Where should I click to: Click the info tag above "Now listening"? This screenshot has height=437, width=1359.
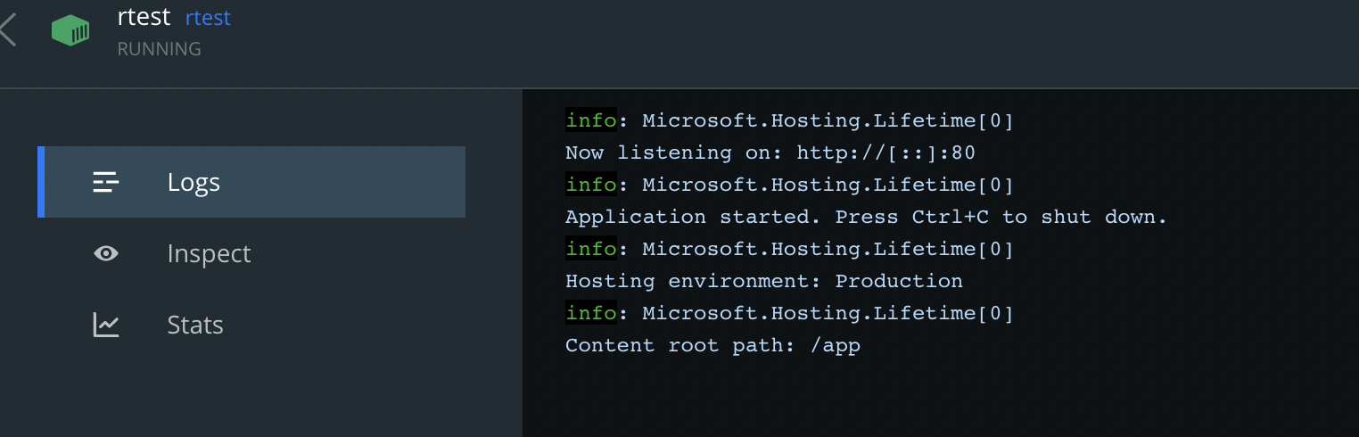point(590,120)
